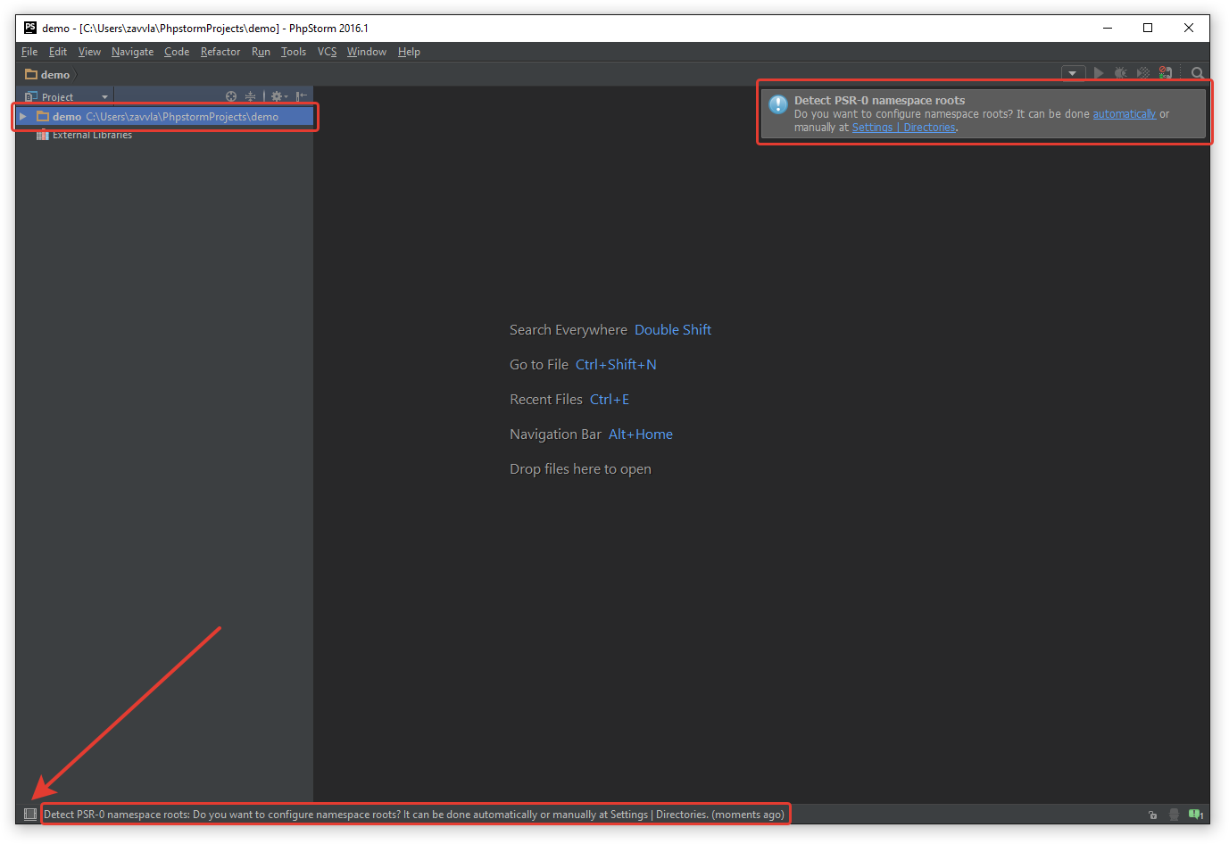The width and height of the screenshot is (1229, 844).
Task: Minimize the PhpStorm window
Action: tap(1108, 28)
